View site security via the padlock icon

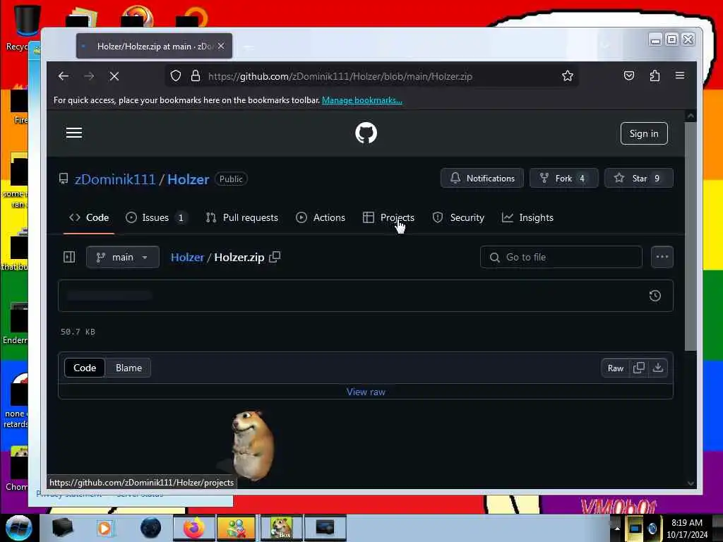(x=196, y=76)
